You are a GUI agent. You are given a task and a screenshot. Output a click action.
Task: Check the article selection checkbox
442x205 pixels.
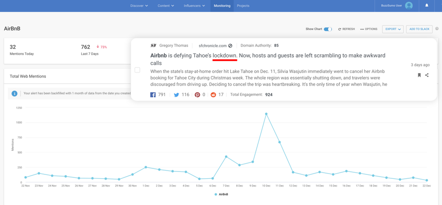[x=137, y=70]
